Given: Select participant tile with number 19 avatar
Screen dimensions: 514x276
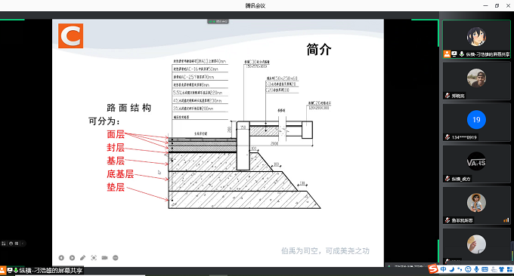Looking at the screenshot, I should [x=476, y=122].
